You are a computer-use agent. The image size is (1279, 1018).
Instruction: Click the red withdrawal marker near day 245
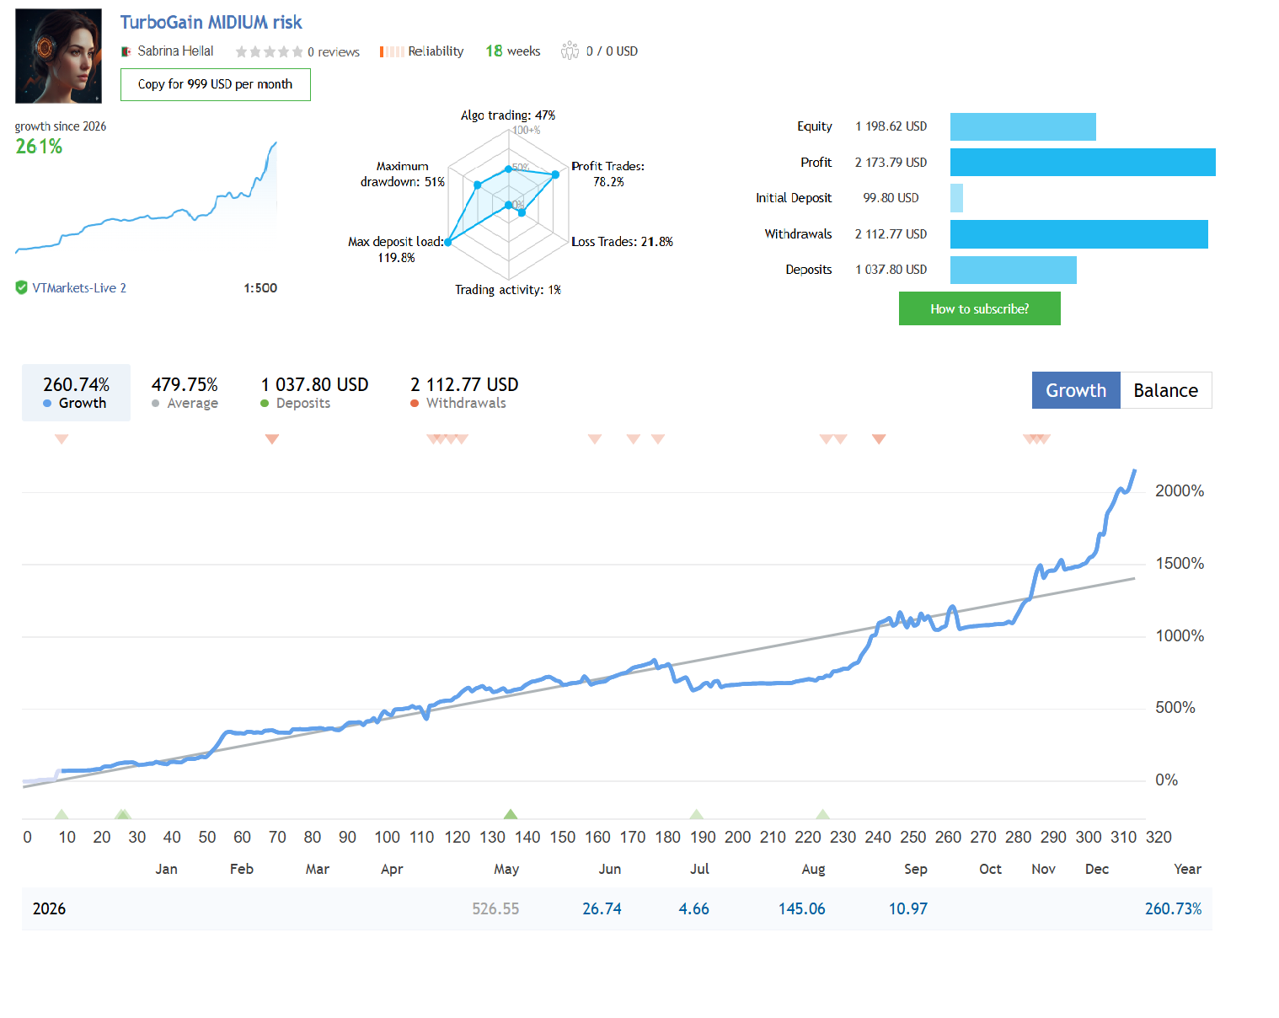tap(879, 439)
